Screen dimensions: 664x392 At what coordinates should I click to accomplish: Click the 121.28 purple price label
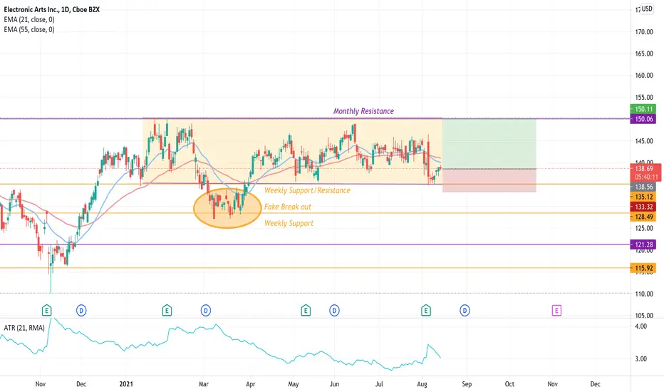[x=643, y=244]
